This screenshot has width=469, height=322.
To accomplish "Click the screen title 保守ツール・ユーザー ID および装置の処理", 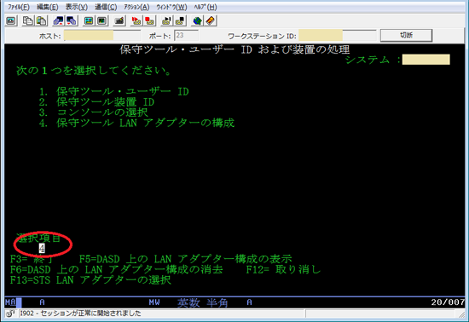I will [x=234, y=49].
